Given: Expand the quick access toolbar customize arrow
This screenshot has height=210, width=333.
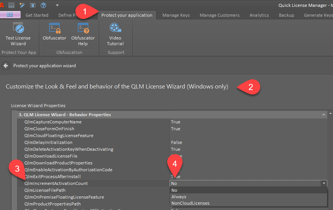Looking at the screenshot, I should coord(57,5).
